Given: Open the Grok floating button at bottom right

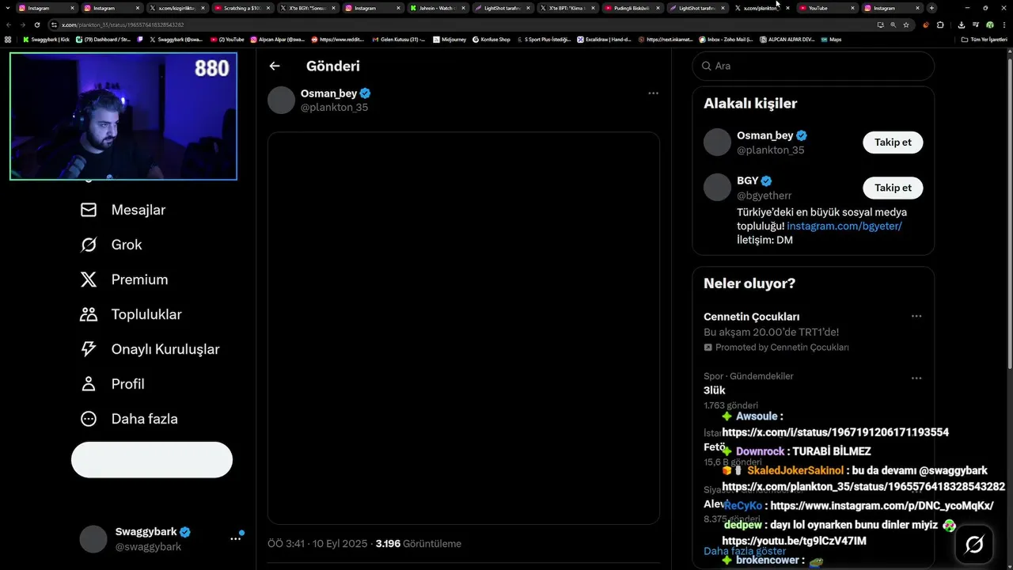Looking at the screenshot, I should point(974,544).
